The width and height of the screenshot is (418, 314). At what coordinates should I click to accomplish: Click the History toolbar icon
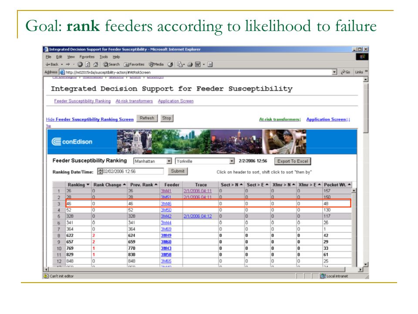point(170,65)
